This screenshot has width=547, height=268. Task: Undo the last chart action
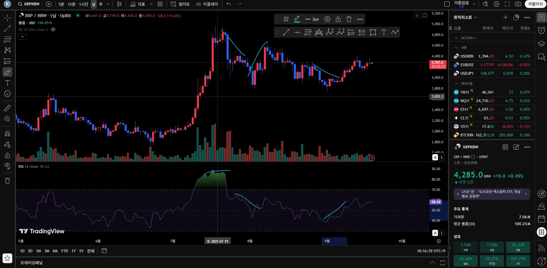(229, 4)
